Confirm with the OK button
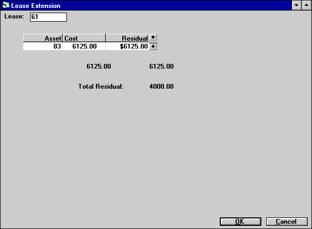Image resolution: width=312 pixels, height=229 pixels. 240,222
